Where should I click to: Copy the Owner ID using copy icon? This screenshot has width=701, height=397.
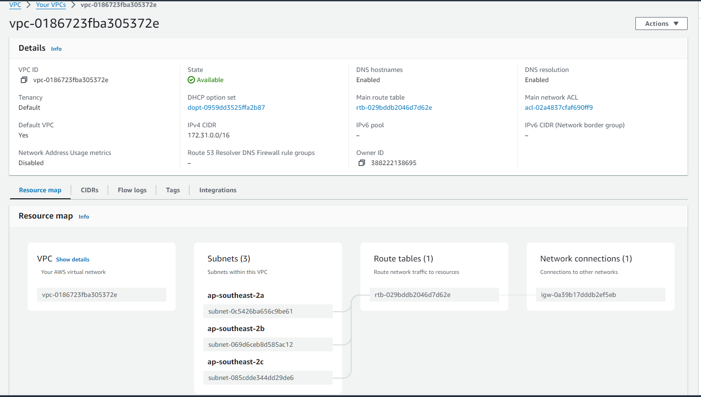[362, 163]
